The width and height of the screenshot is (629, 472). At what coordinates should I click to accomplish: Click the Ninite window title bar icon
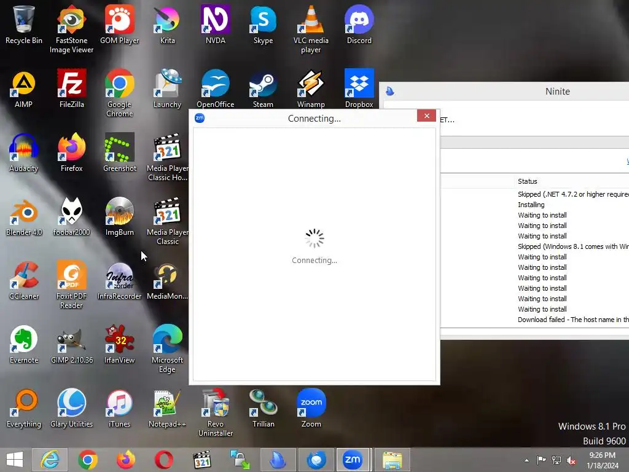point(390,92)
